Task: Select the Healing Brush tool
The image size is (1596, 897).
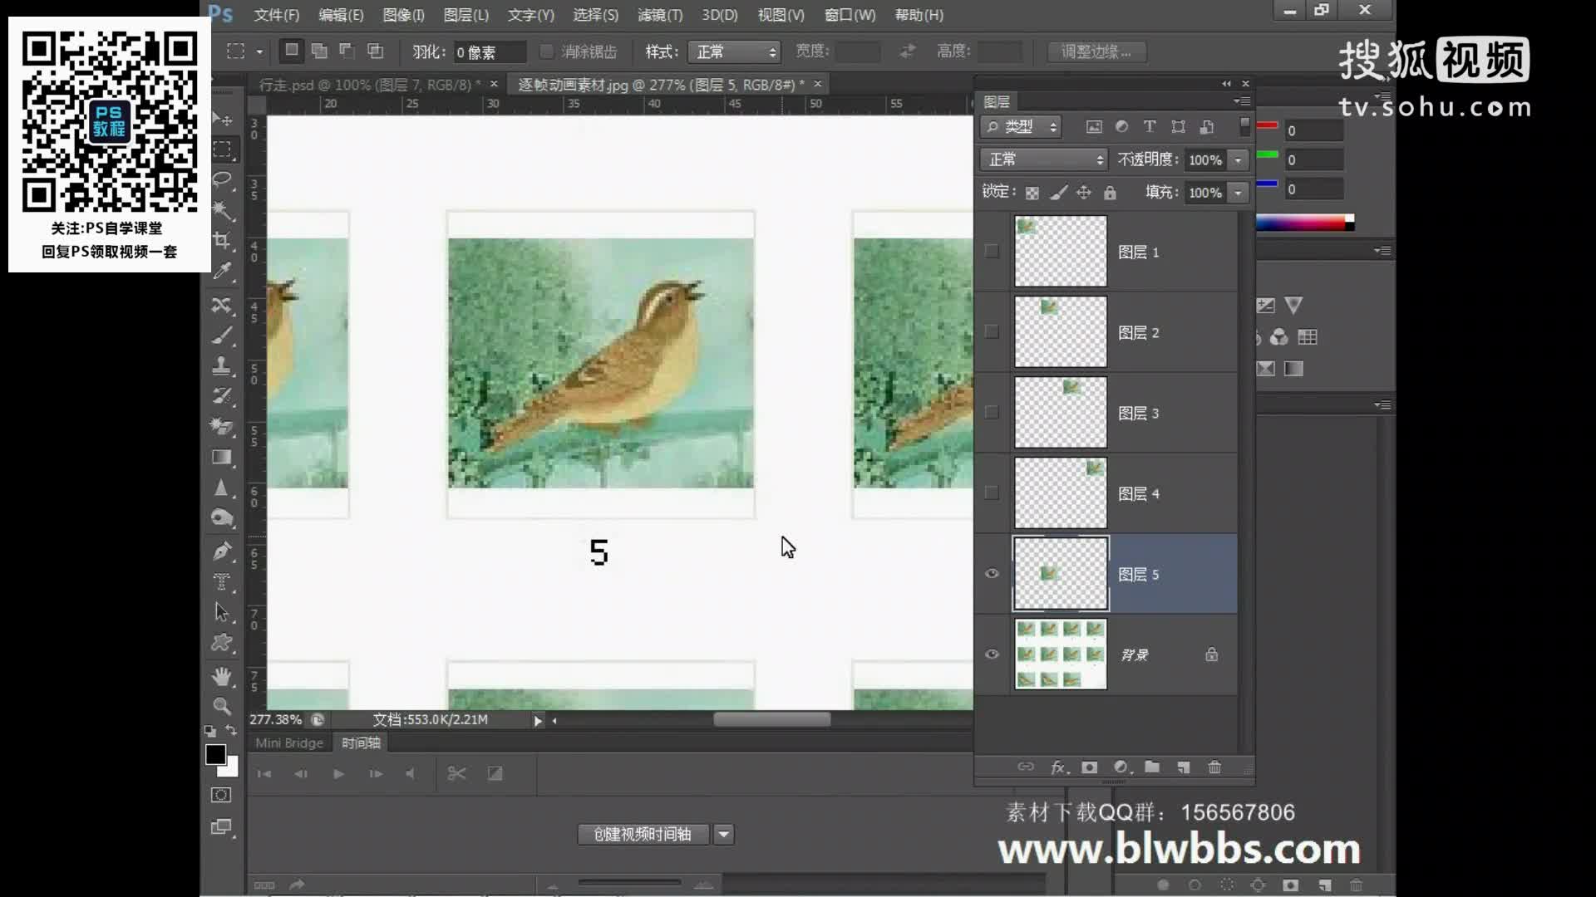Action: 222,305
